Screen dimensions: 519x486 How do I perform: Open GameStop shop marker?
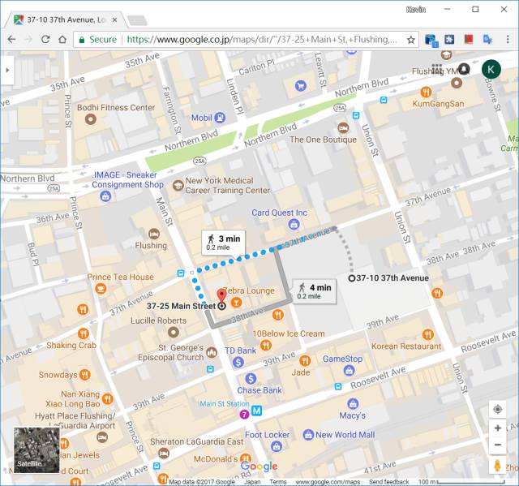click(x=349, y=371)
